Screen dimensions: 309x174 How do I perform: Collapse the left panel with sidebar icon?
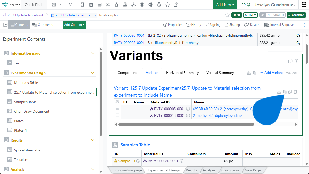(x=5, y=25)
